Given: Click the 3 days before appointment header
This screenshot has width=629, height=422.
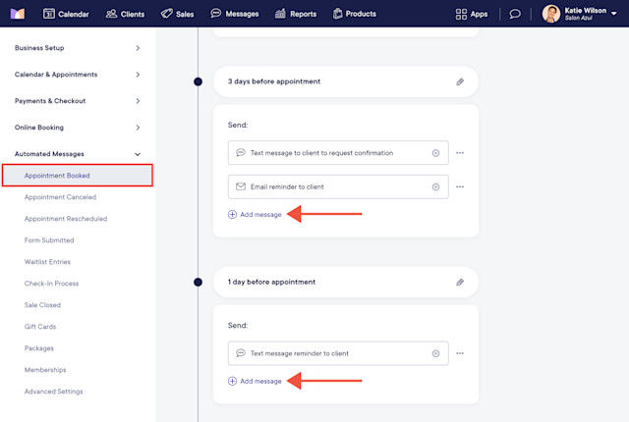Looking at the screenshot, I should pos(346,81).
